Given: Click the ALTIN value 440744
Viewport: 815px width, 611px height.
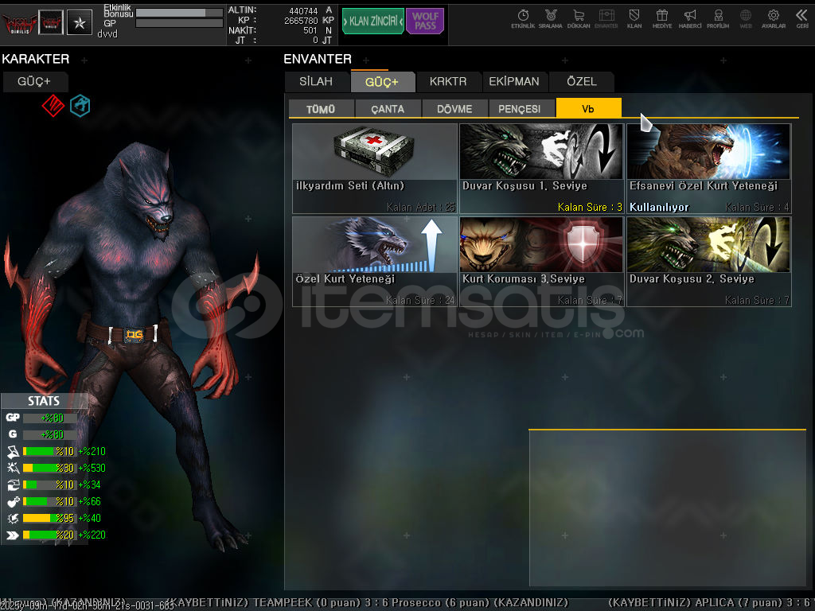Looking at the screenshot, I should coord(303,11).
